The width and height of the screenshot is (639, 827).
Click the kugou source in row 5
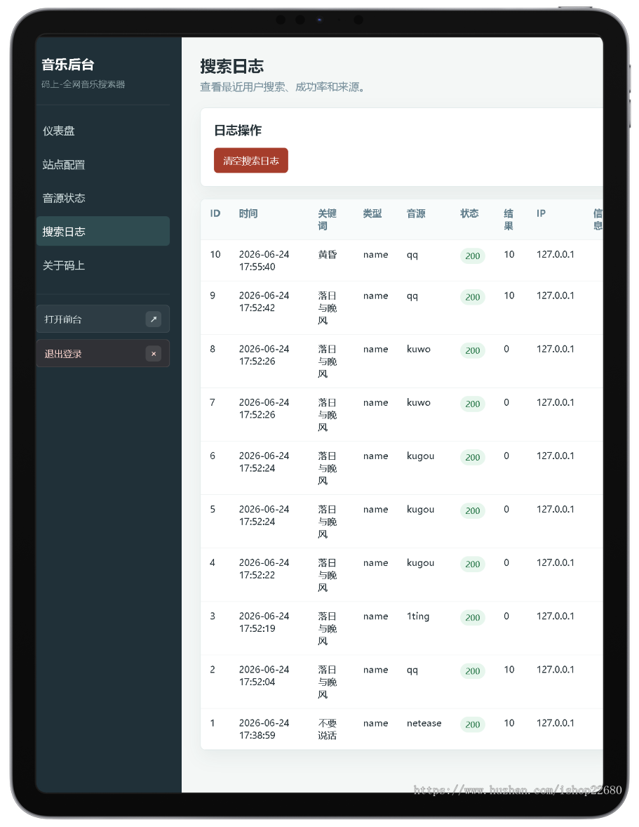point(420,510)
